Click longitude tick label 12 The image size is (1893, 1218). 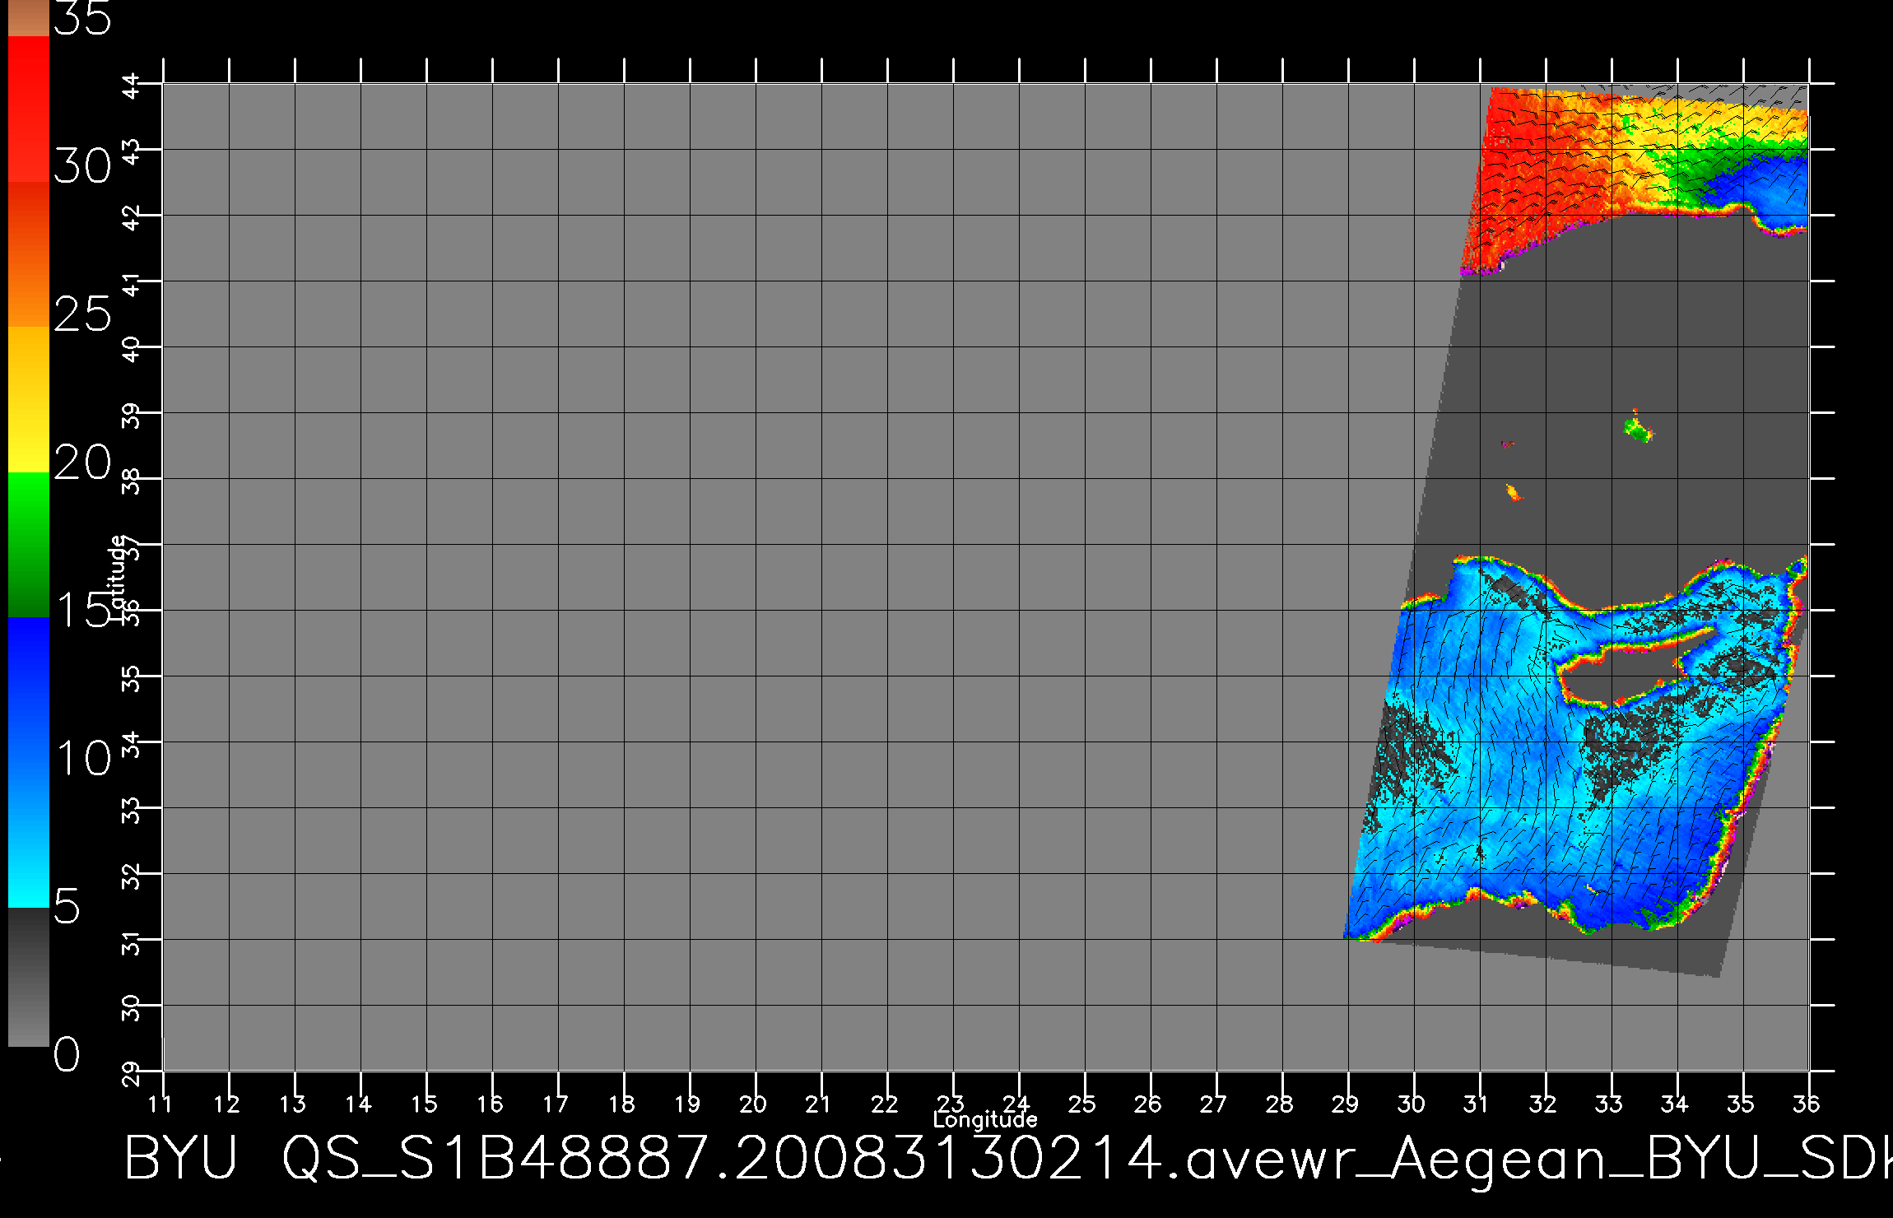[x=226, y=1104]
